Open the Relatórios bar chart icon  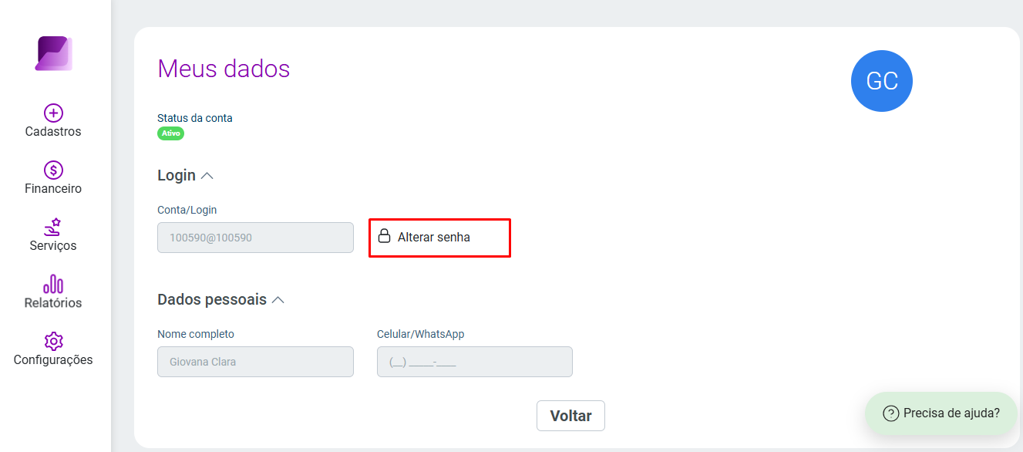(x=53, y=284)
